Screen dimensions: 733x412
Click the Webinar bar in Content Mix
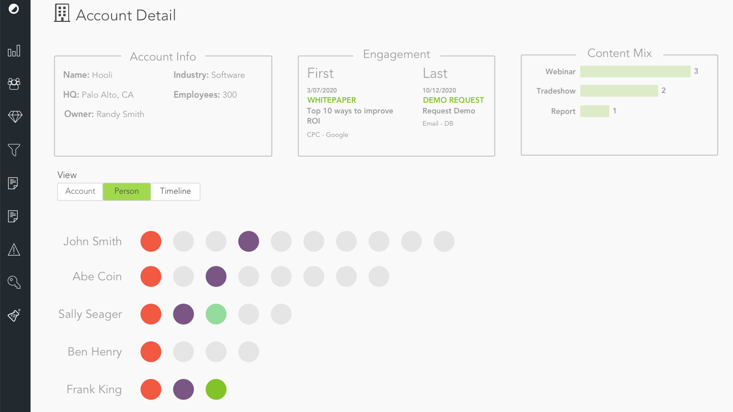635,71
